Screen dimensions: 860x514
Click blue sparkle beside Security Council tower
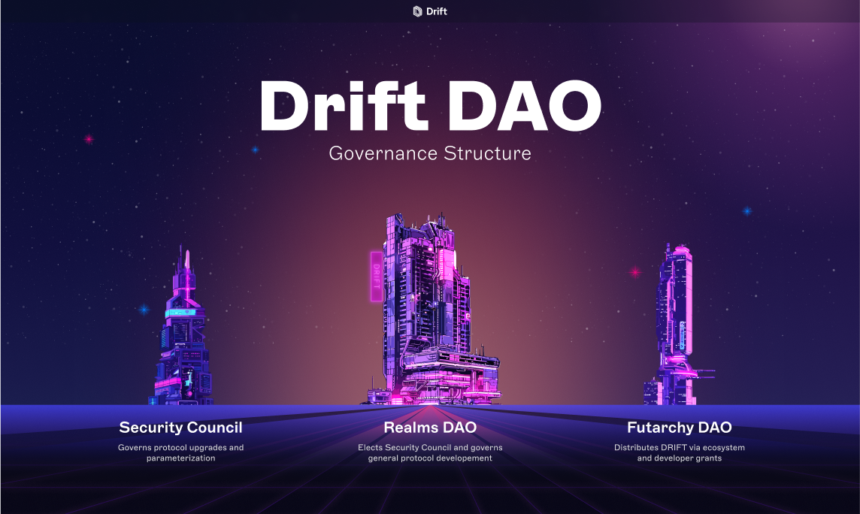[143, 309]
